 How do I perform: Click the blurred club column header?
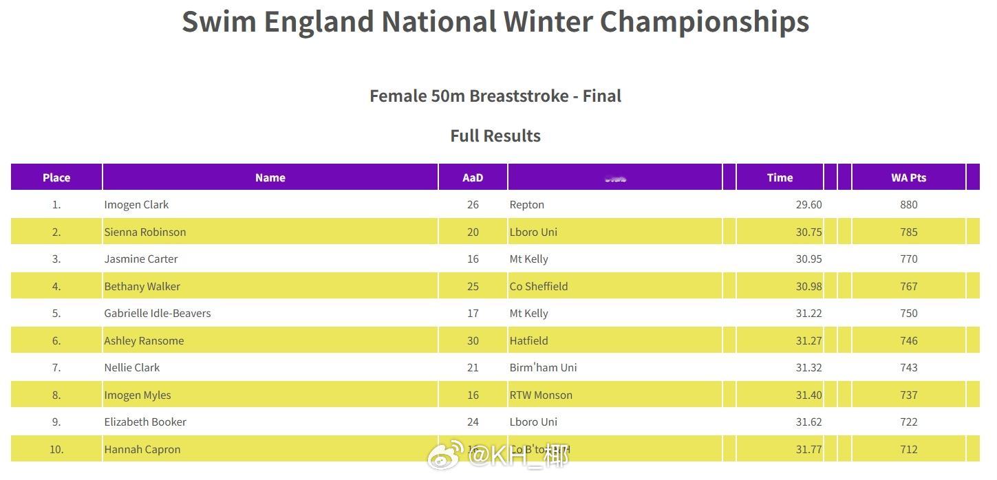[615, 178]
